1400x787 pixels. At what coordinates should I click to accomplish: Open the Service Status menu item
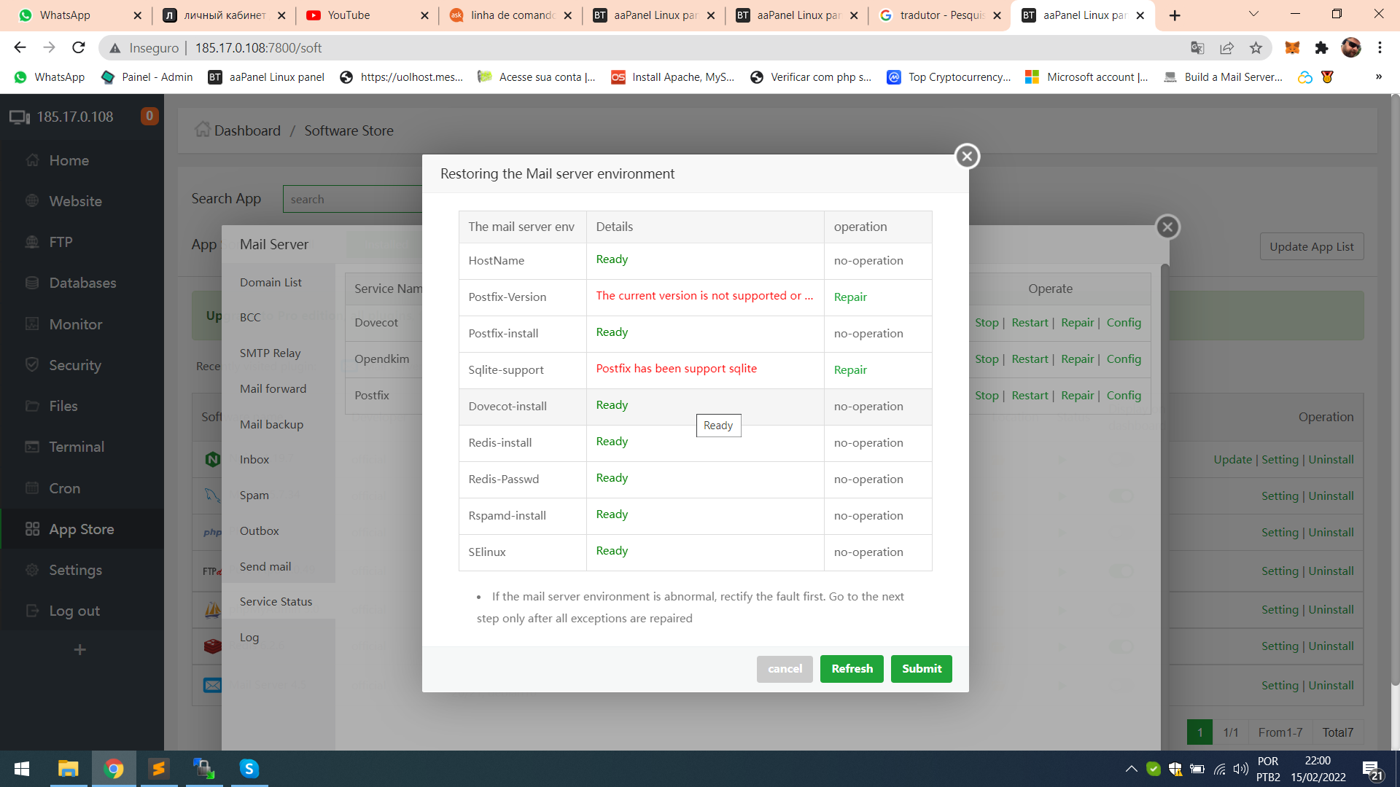coord(276,602)
